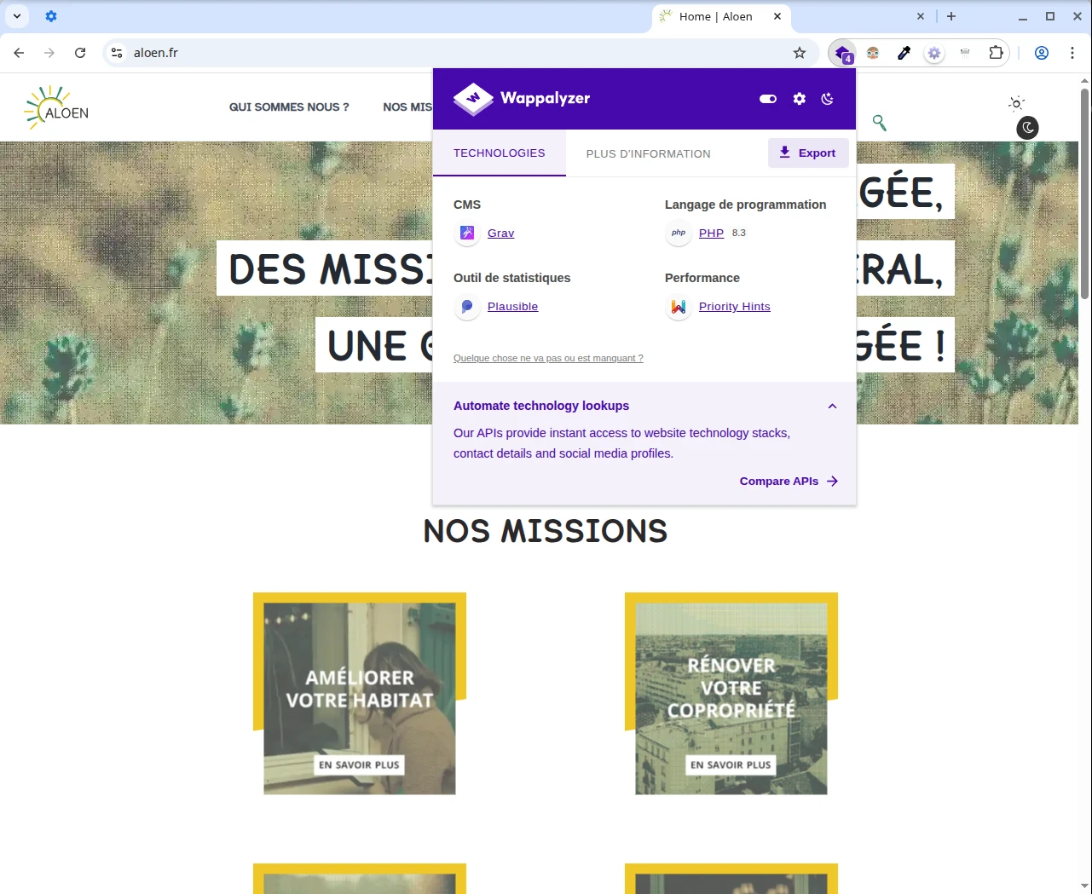Viewport: 1092px width, 894px height.
Task: Select light theme sun icon on page
Action: click(1016, 103)
